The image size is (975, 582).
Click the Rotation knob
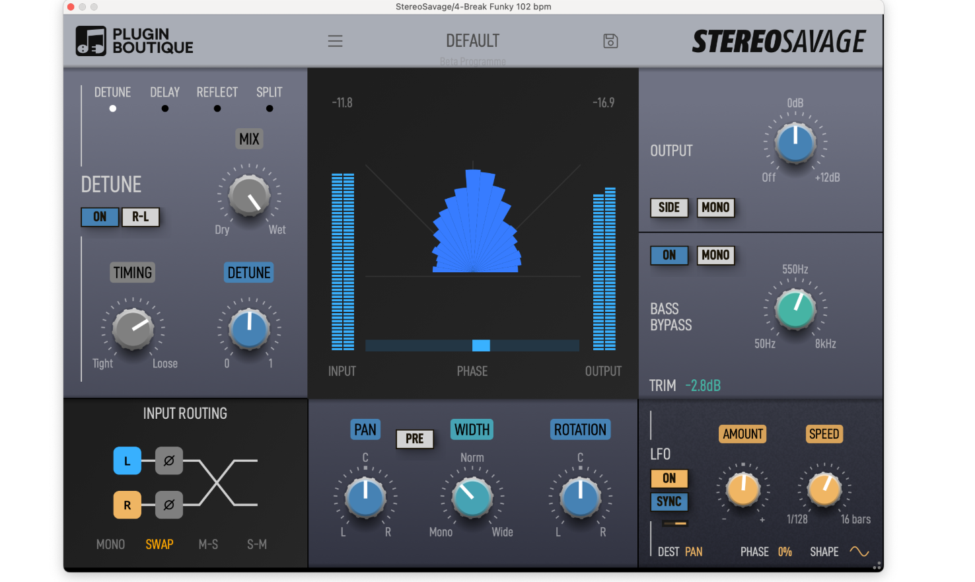click(580, 497)
